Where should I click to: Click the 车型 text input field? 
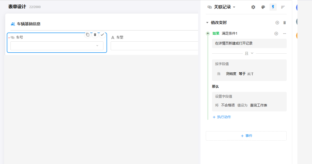(154, 46)
